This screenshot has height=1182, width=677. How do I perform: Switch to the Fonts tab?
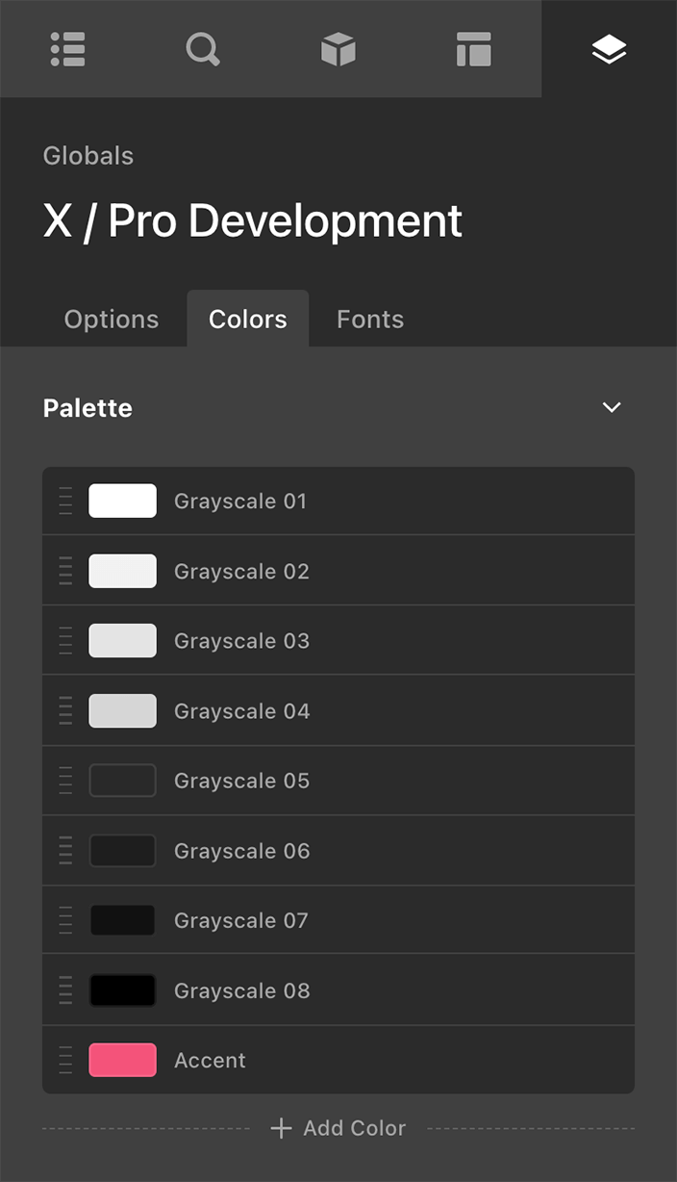(x=369, y=319)
